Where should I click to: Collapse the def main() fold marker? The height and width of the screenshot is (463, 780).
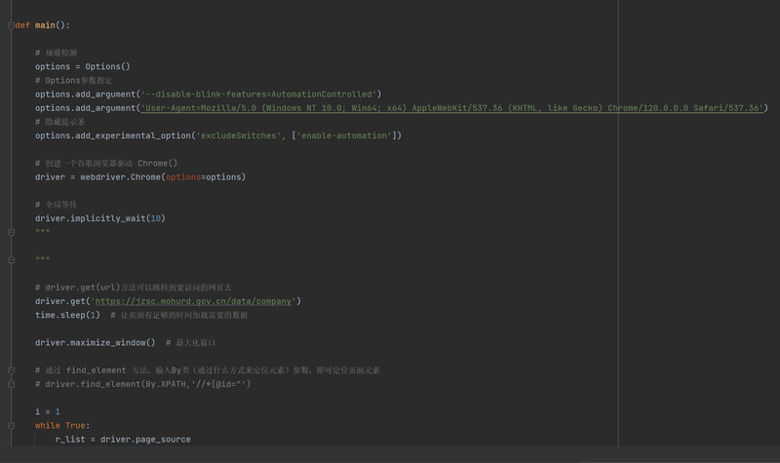click(11, 25)
